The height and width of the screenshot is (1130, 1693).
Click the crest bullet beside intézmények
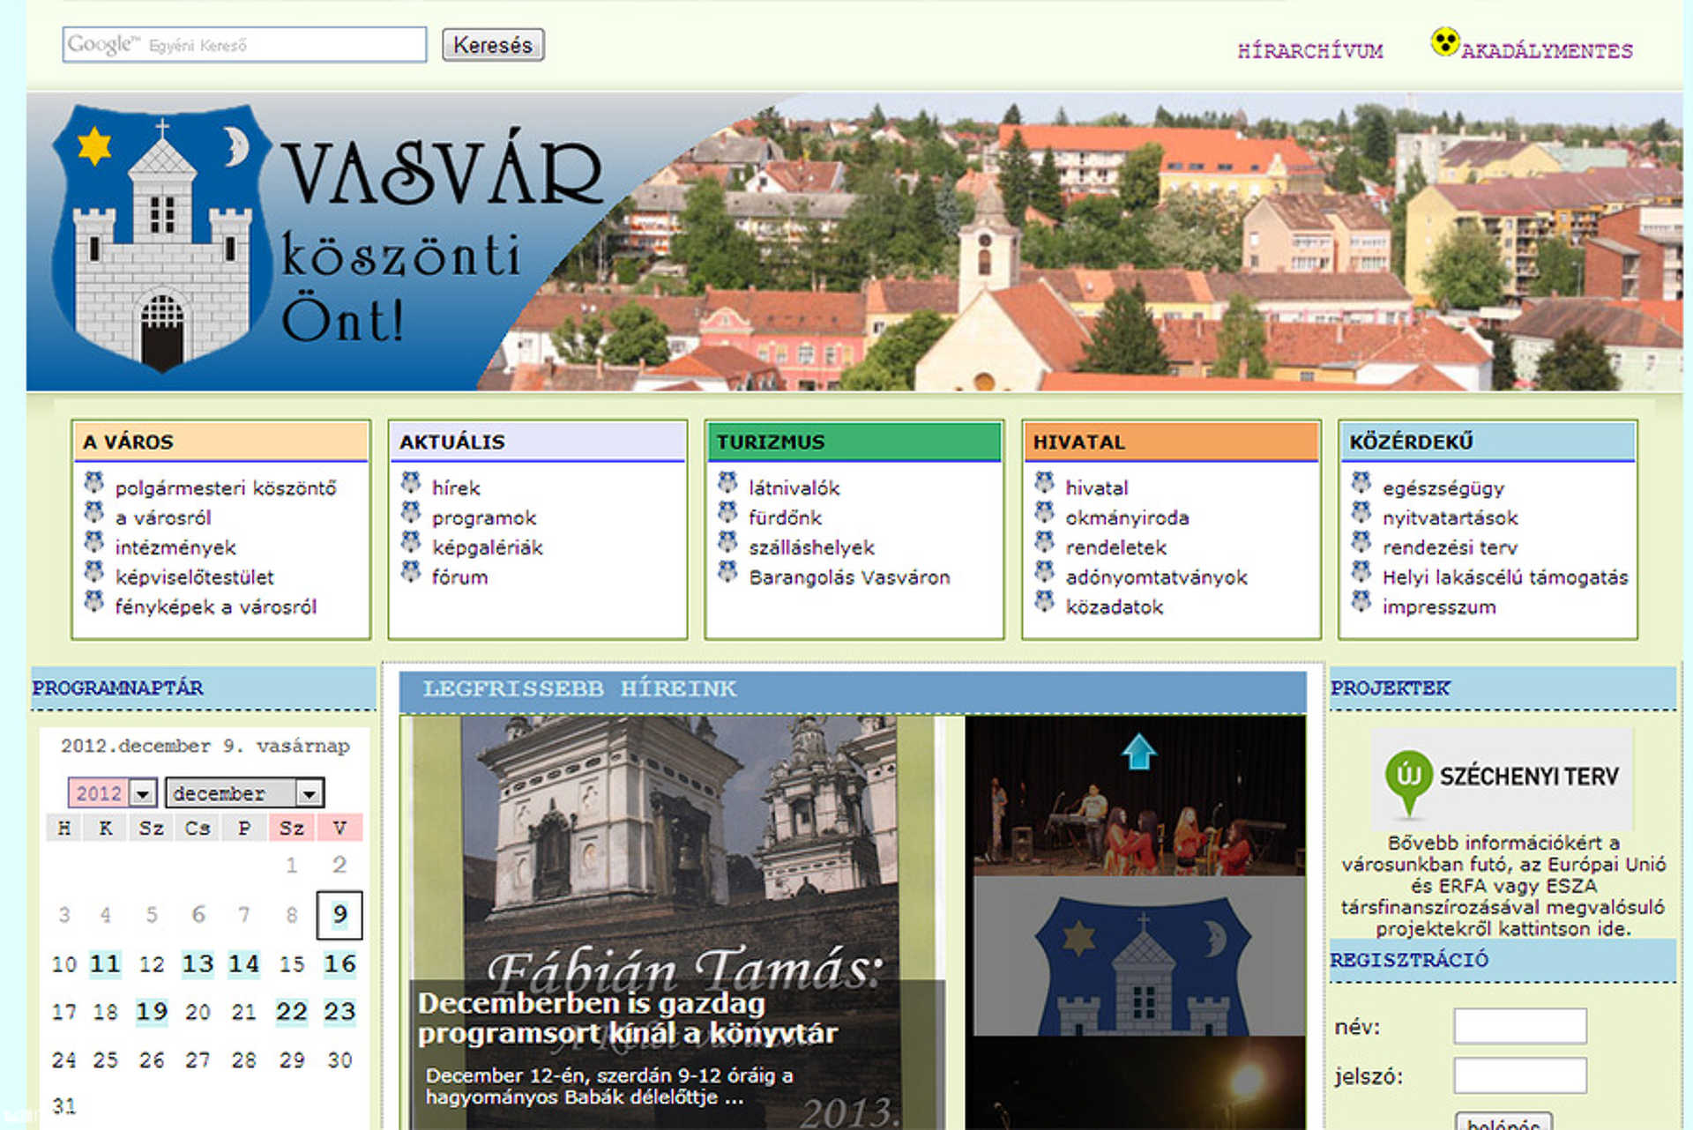(94, 542)
